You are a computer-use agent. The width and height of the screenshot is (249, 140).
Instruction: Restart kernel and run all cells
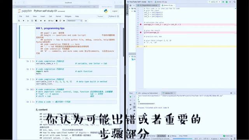[x=64, y=21]
